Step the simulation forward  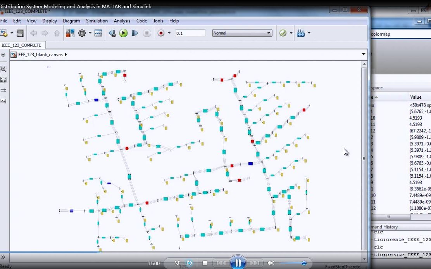[x=134, y=33]
